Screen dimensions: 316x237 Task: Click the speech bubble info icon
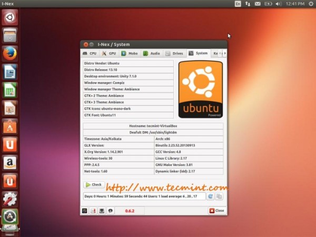click(111, 211)
